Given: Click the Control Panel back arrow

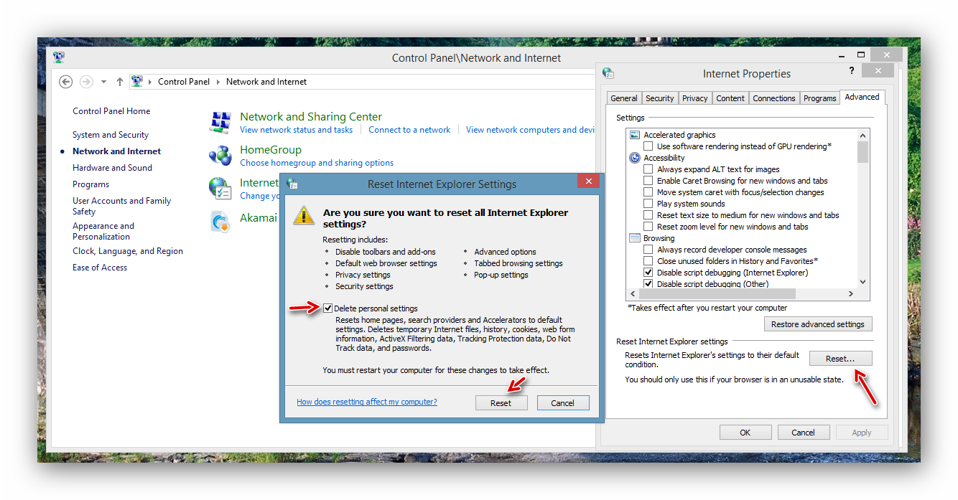Looking at the screenshot, I should 66,82.
